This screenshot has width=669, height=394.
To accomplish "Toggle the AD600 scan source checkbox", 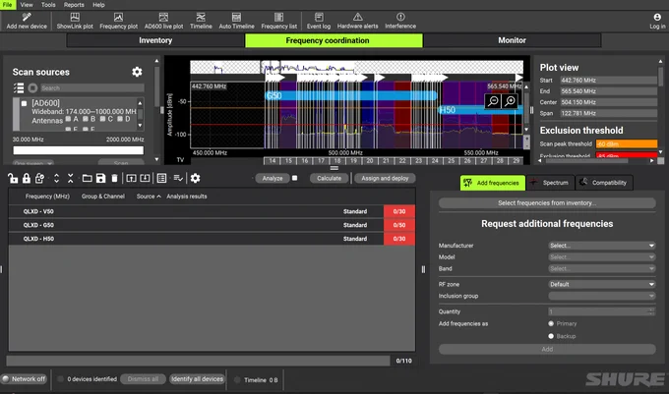I will (25, 103).
